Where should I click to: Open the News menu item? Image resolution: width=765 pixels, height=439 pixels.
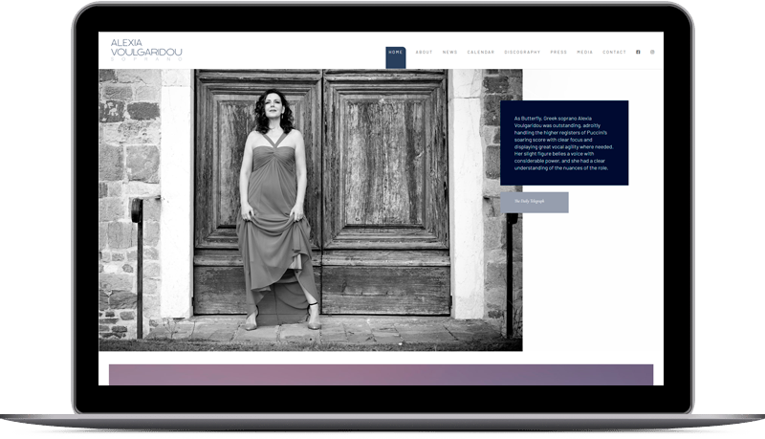point(449,53)
